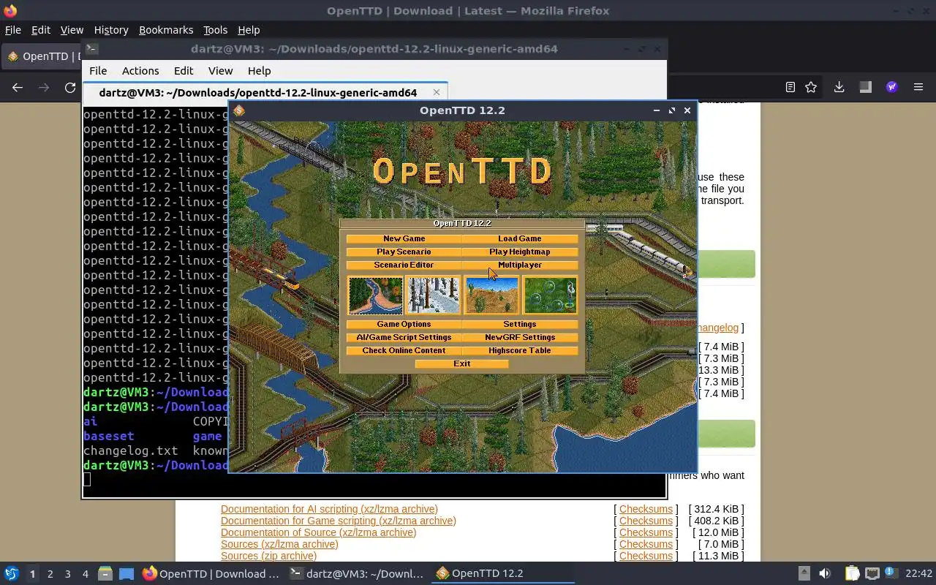Image resolution: width=936 pixels, height=585 pixels.
Task: Open terminal Edit menu
Action: 184,71
